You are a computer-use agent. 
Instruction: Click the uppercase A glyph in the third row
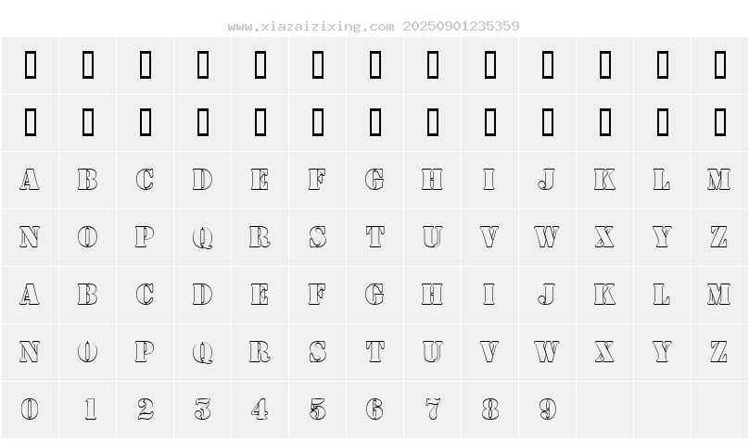(x=30, y=180)
